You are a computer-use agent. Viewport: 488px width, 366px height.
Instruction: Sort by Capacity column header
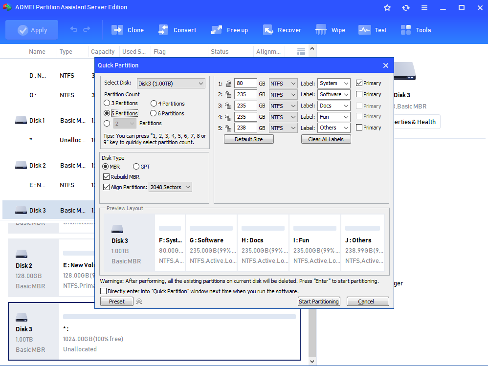pos(103,52)
